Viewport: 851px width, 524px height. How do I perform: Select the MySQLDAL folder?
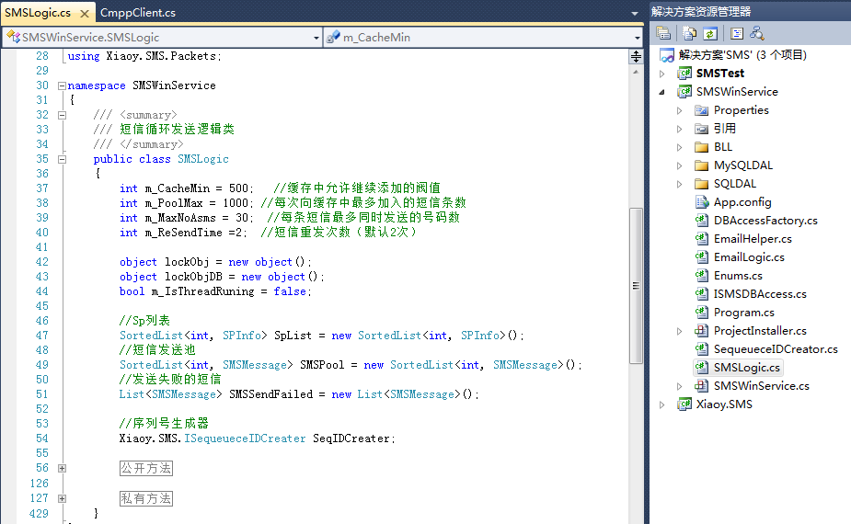742,165
